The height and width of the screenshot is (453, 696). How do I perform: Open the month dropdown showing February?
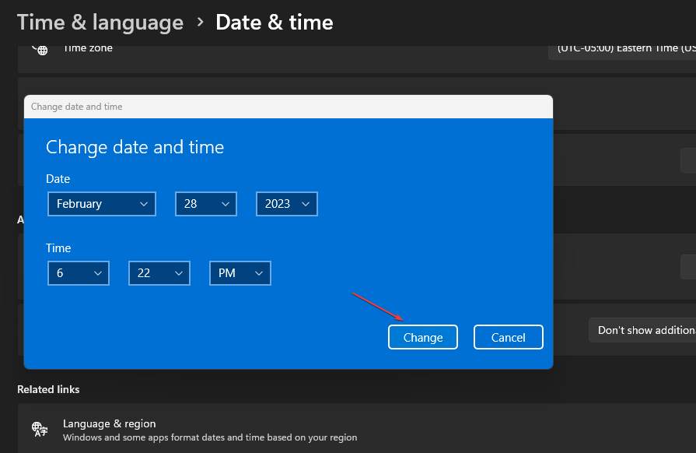click(x=102, y=204)
